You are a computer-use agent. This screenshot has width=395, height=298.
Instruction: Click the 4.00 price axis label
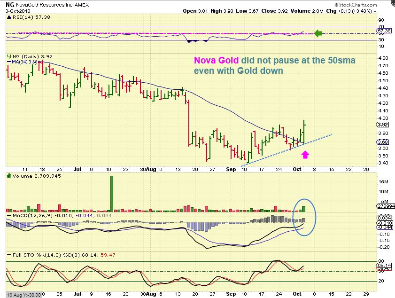[383, 118]
